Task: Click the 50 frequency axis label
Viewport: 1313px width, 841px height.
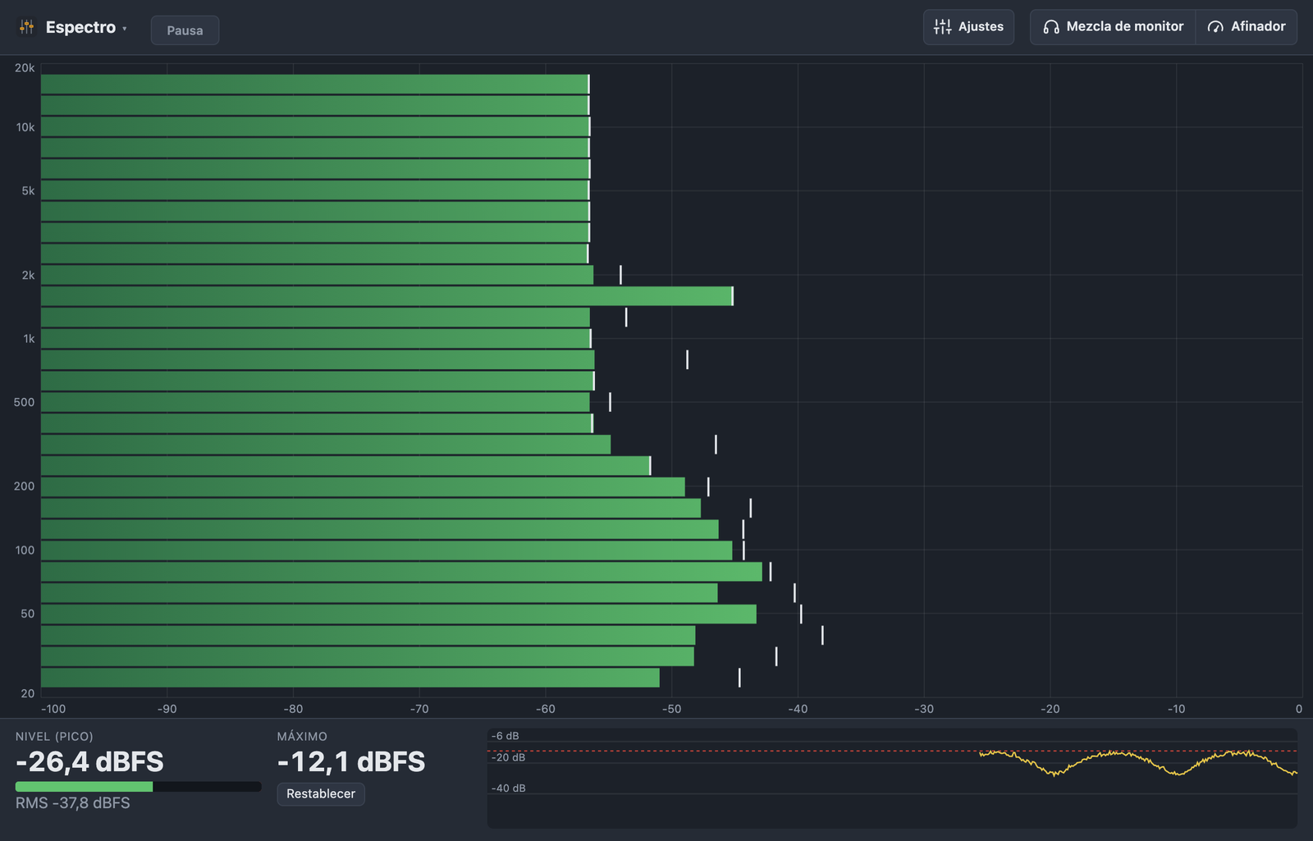Action: [28, 613]
